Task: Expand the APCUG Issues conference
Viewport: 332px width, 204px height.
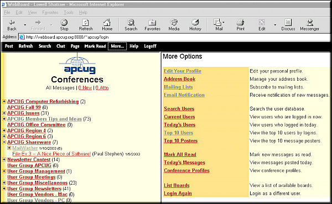Action: (4, 113)
